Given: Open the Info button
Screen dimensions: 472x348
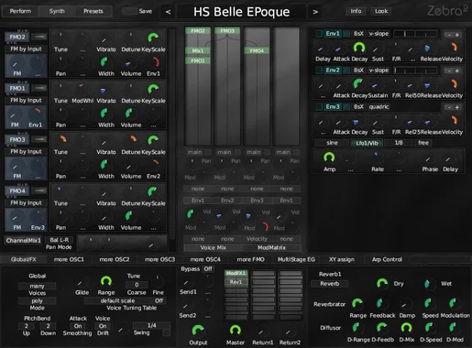Looking at the screenshot, I should (x=356, y=11).
